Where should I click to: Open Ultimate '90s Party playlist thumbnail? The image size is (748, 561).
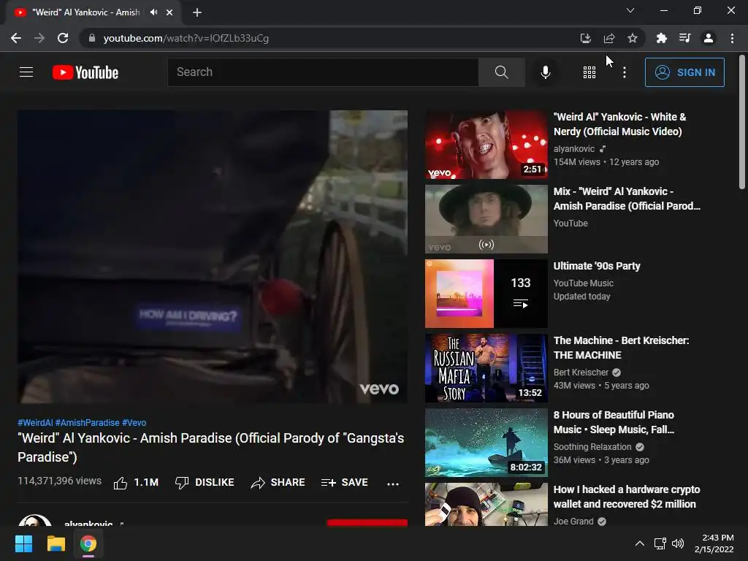point(486,294)
